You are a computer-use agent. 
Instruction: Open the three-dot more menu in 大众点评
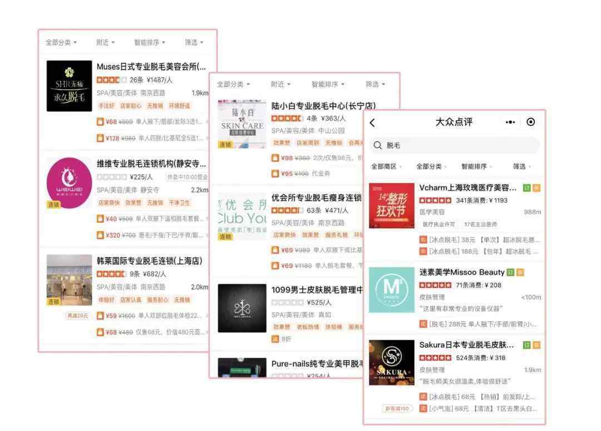pyautogui.click(x=510, y=123)
